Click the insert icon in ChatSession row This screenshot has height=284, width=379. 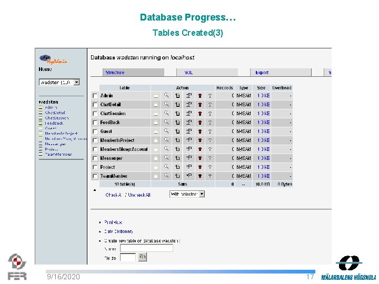tap(177, 114)
